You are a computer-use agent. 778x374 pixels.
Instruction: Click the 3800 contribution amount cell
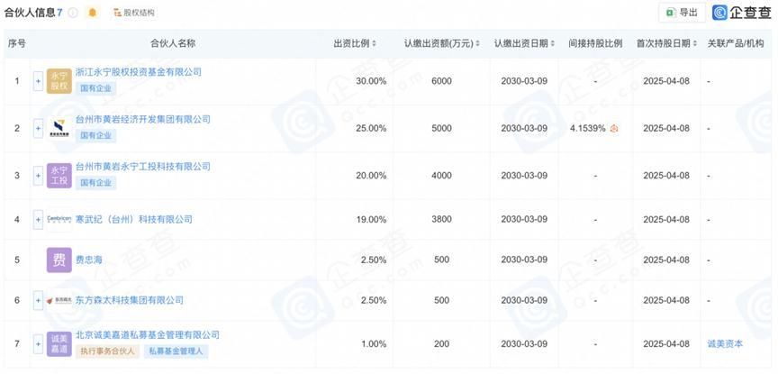pyautogui.click(x=441, y=219)
